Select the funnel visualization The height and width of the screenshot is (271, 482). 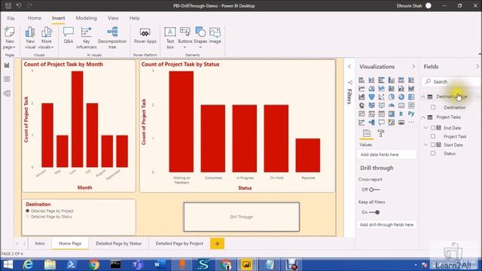point(371,97)
